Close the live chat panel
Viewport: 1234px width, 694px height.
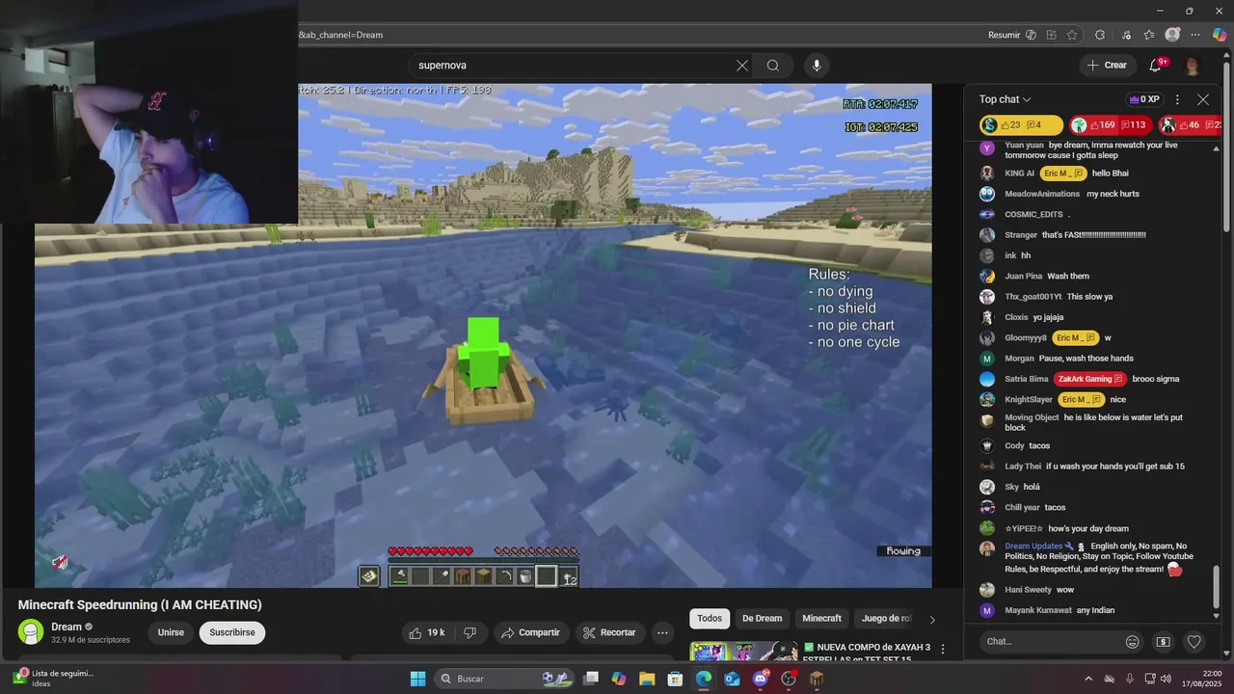coord(1203,99)
